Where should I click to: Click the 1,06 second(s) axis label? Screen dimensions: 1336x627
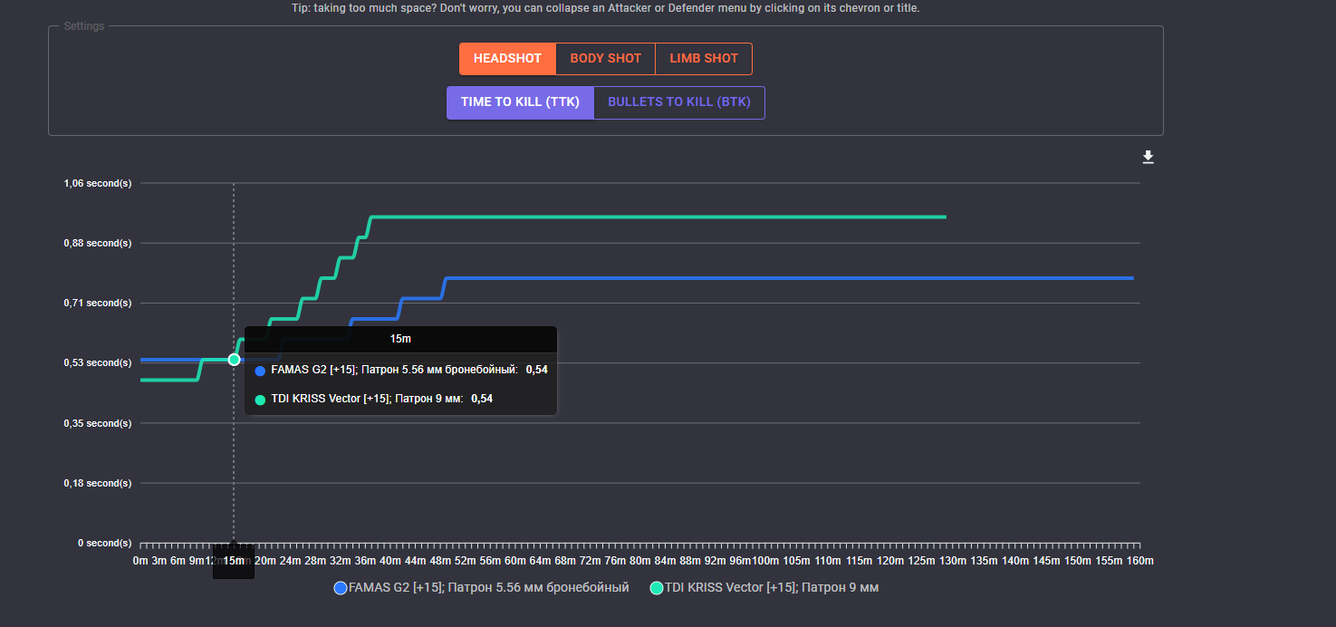tap(98, 183)
